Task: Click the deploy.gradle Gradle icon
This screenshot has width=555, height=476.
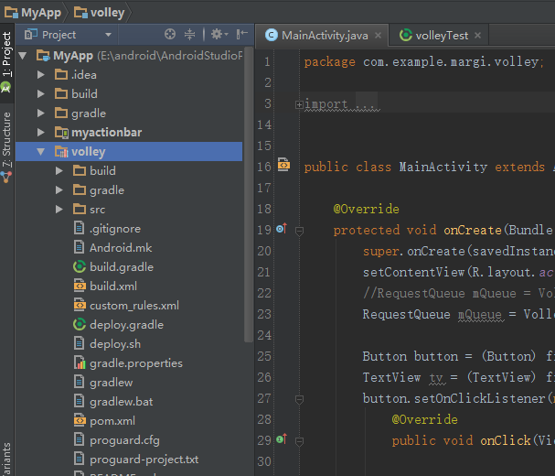Action: 80,324
